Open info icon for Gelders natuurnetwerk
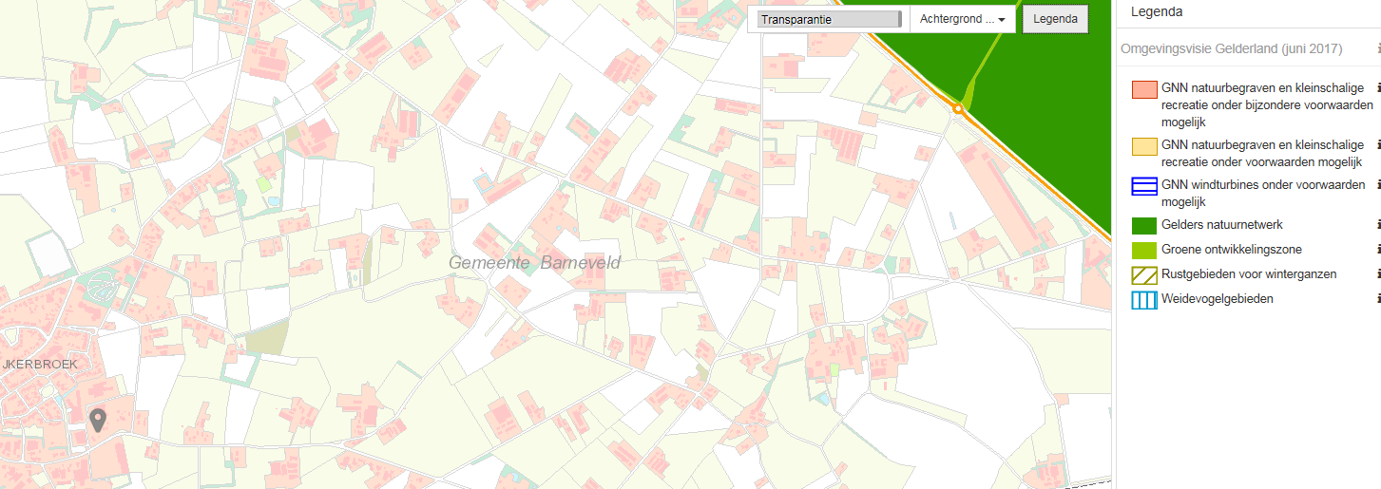Image resolution: width=1381 pixels, height=489 pixels. click(1378, 225)
